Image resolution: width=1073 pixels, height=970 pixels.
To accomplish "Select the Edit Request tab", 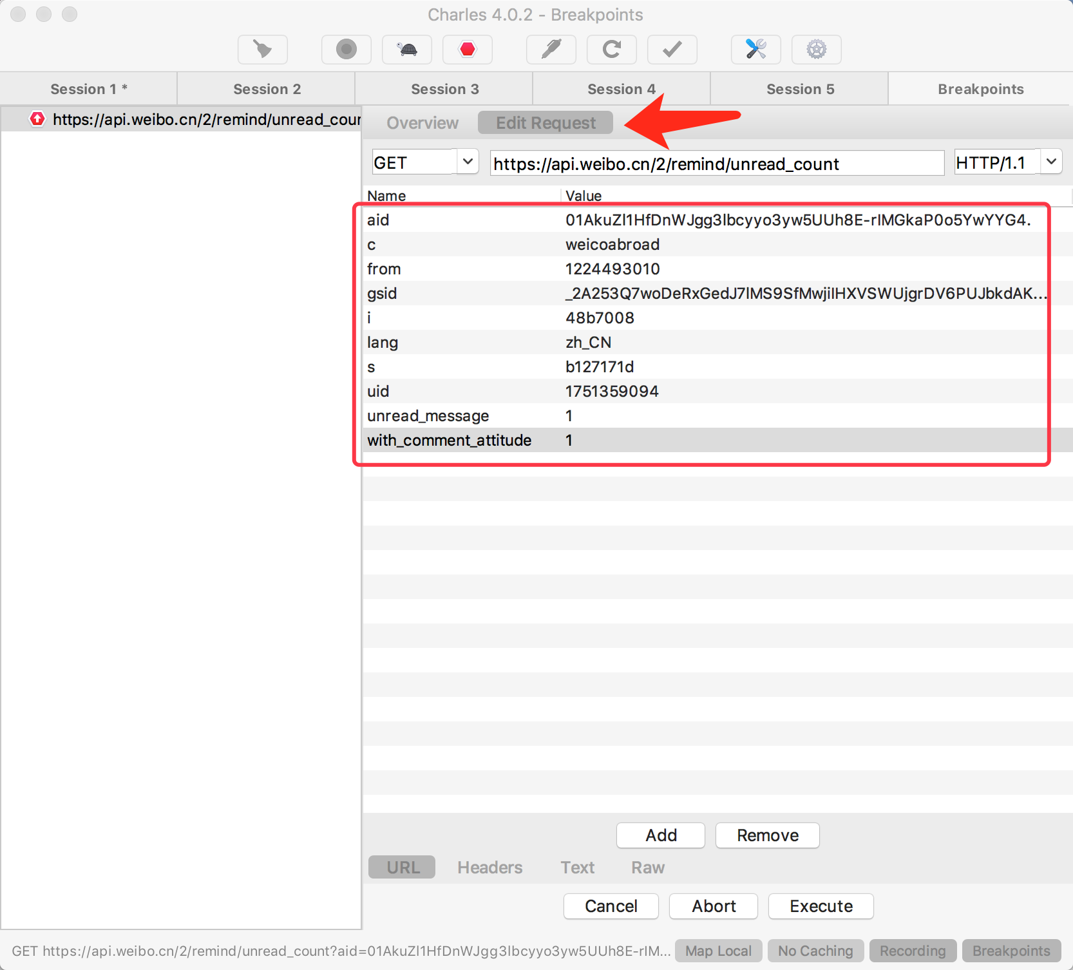I will (x=546, y=123).
